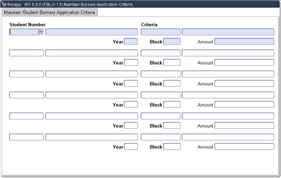Click the fourth row Amount field

[244, 105]
